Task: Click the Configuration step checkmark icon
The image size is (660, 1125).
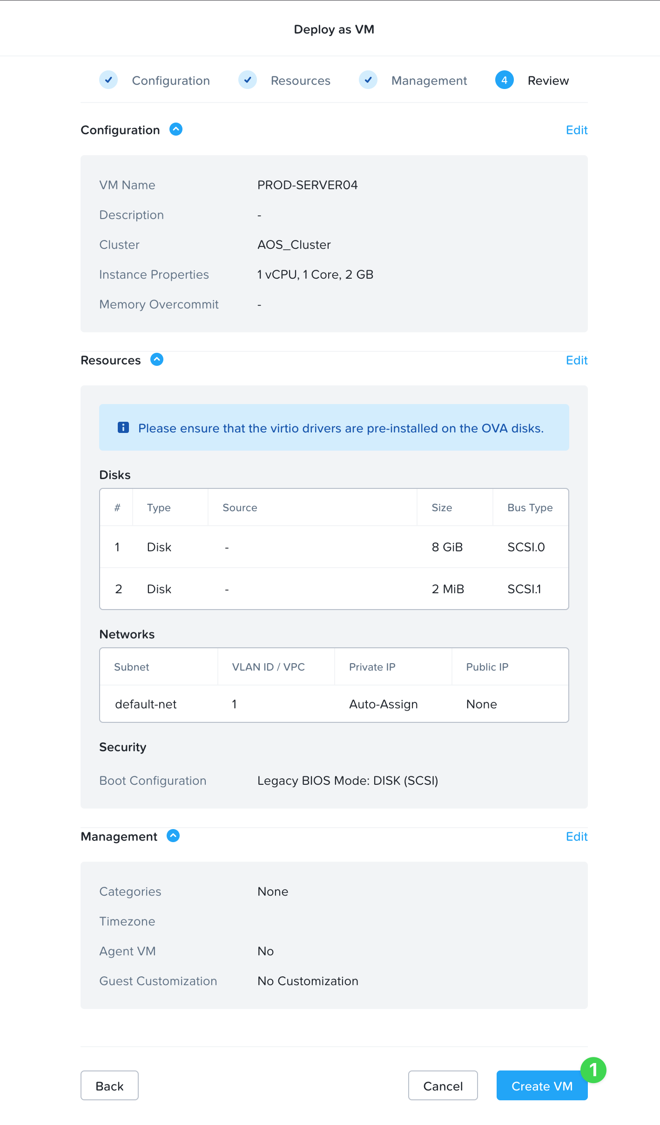Action: [108, 80]
